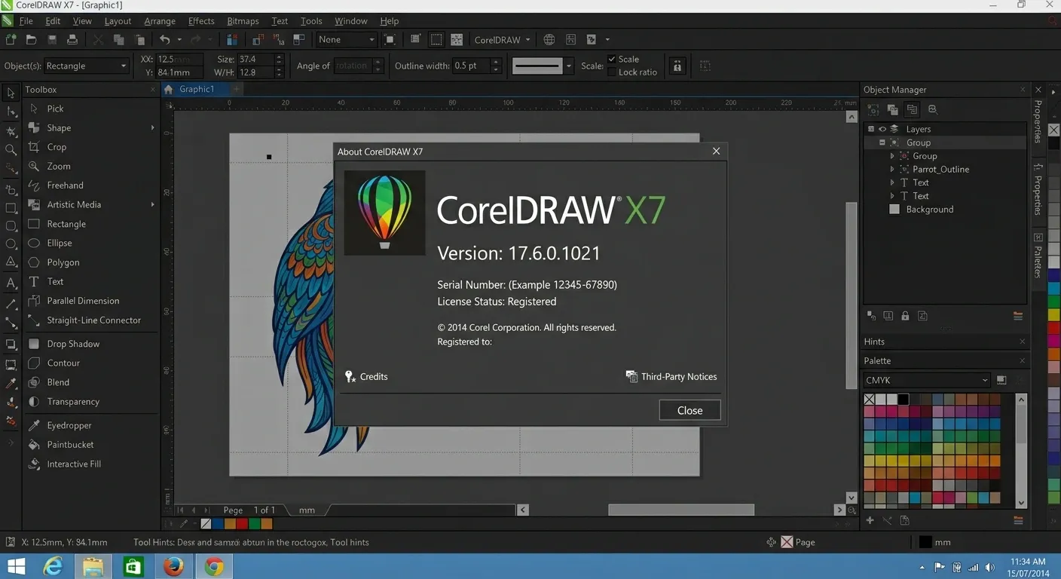Click Close in the About dialog
The image size is (1061, 579).
pyautogui.click(x=689, y=410)
